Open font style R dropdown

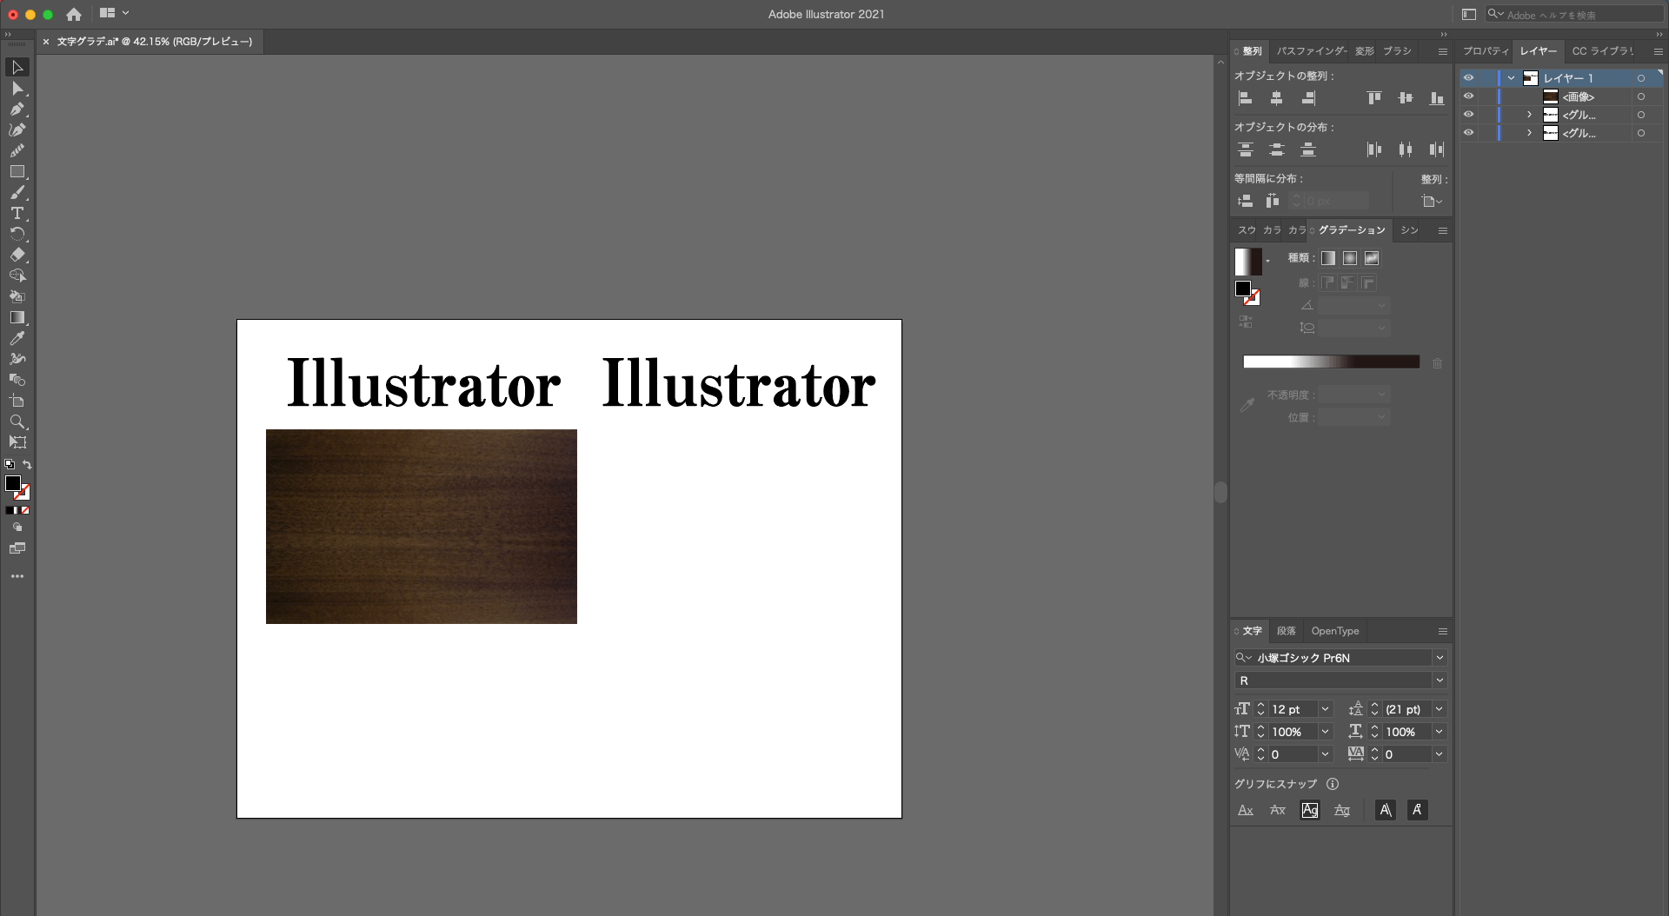tap(1440, 680)
